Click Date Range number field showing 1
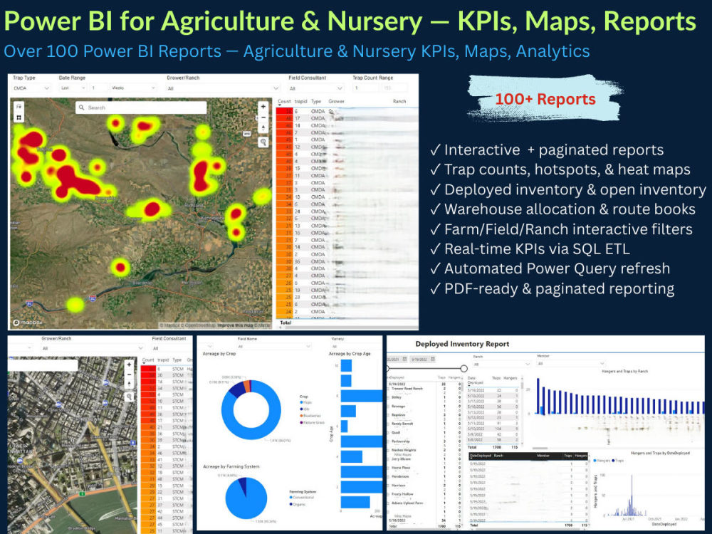 98,88
